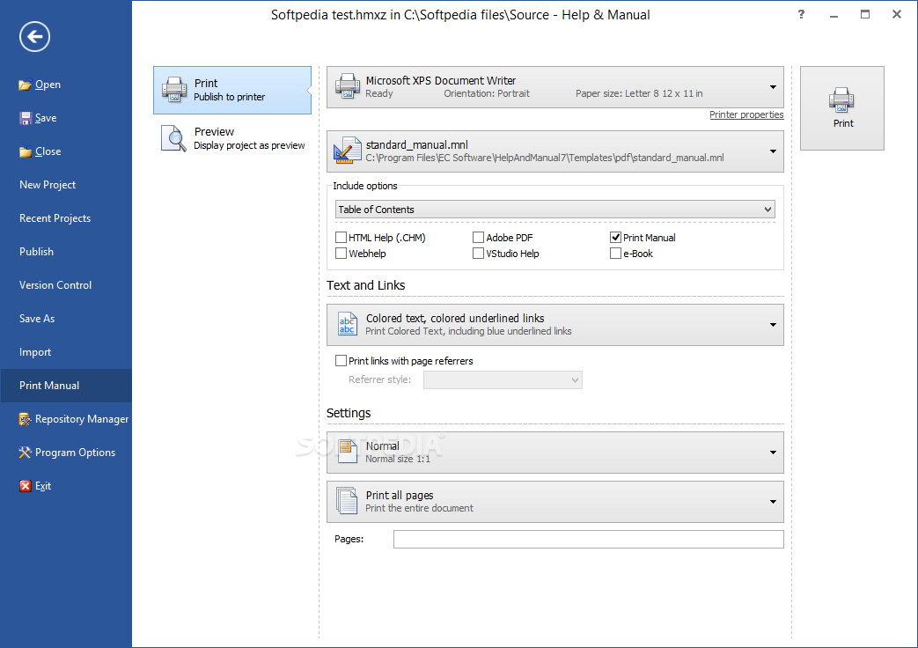Expand the Normal size dropdown arrow
918x648 pixels.
(x=773, y=453)
